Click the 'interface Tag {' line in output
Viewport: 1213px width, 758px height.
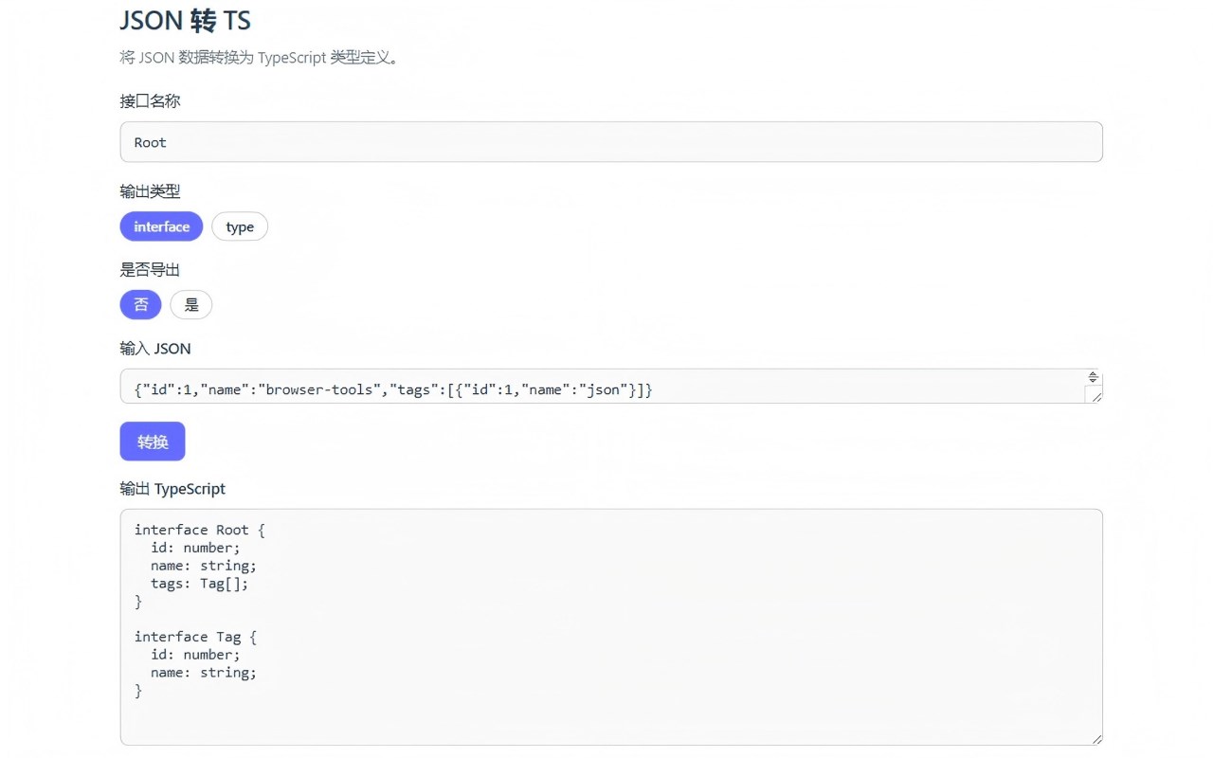(x=195, y=637)
